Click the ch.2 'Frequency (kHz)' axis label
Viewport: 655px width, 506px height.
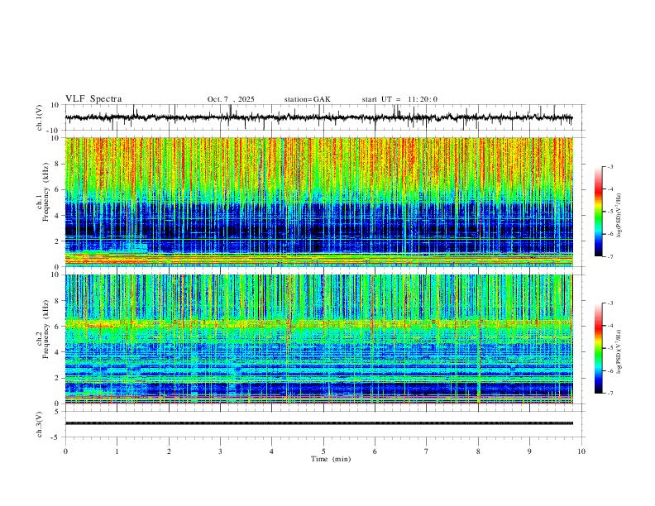coord(45,329)
